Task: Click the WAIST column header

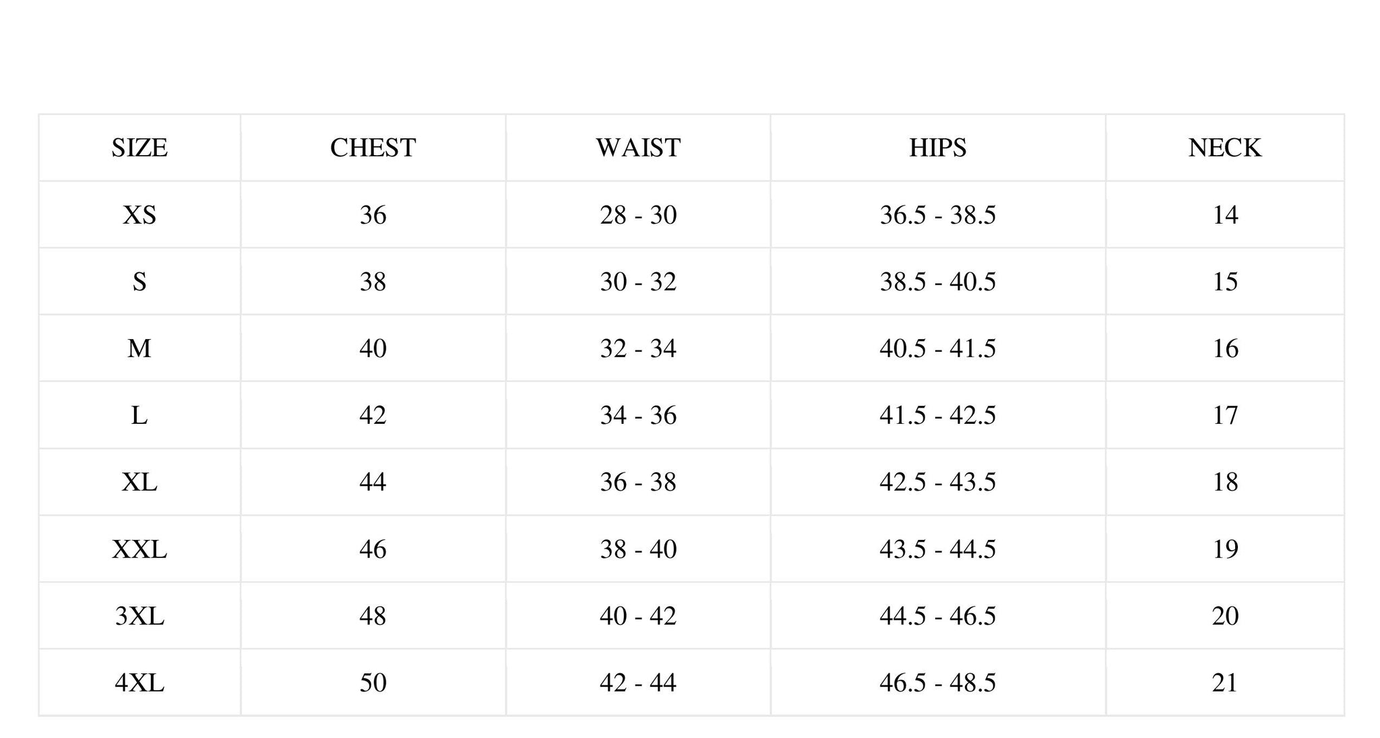Action: click(x=638, y=148)
